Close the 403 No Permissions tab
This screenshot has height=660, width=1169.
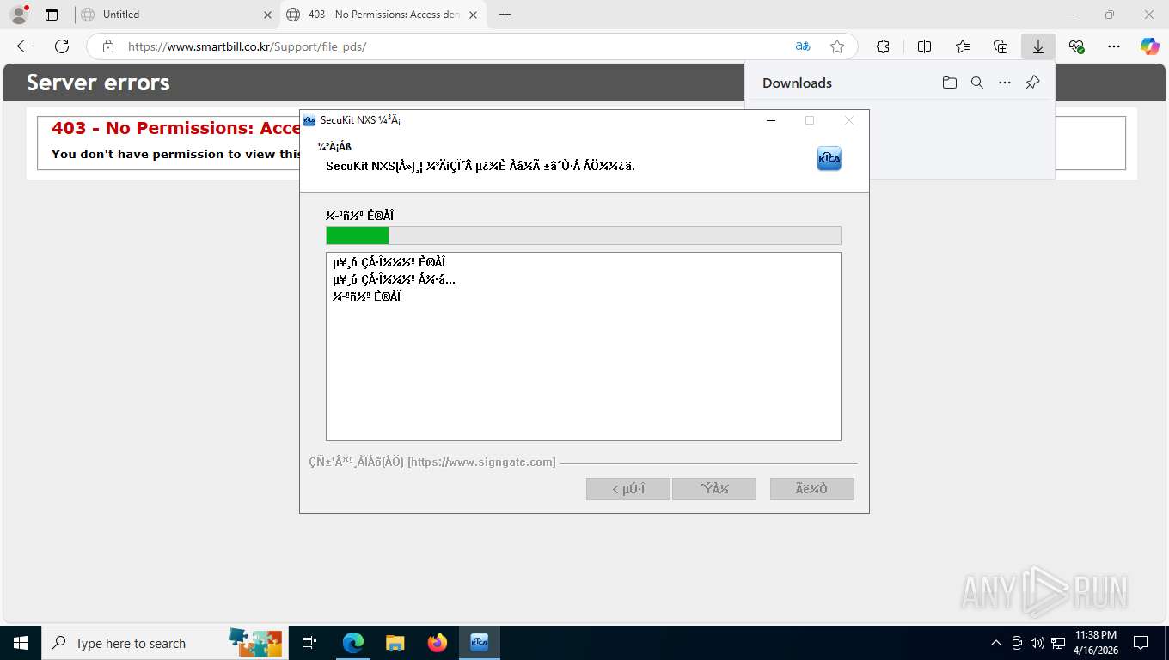coord(473,15)
